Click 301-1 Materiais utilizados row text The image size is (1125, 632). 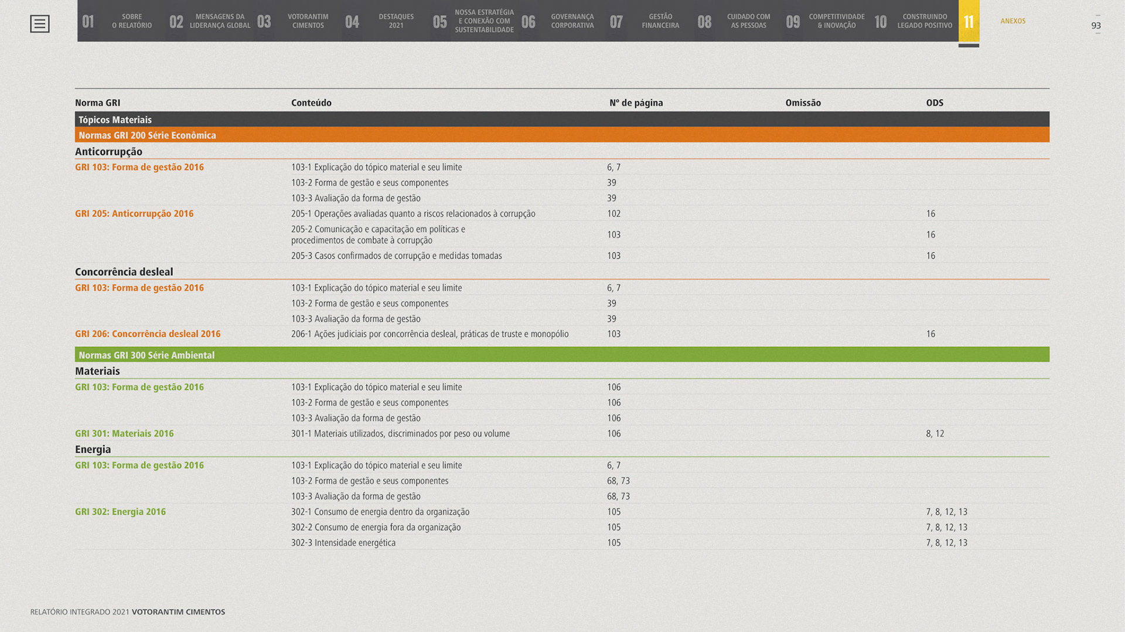coord(400,434)
